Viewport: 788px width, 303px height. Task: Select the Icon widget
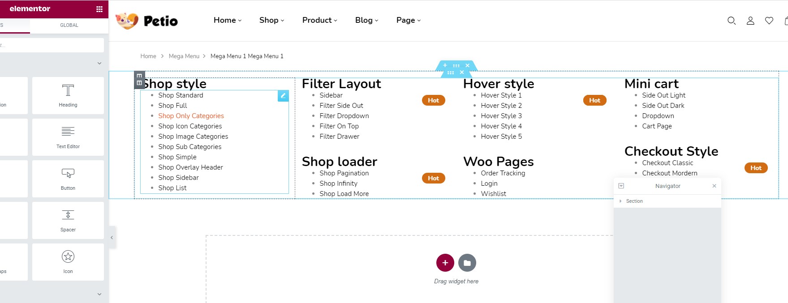click(x=68, y=262)
